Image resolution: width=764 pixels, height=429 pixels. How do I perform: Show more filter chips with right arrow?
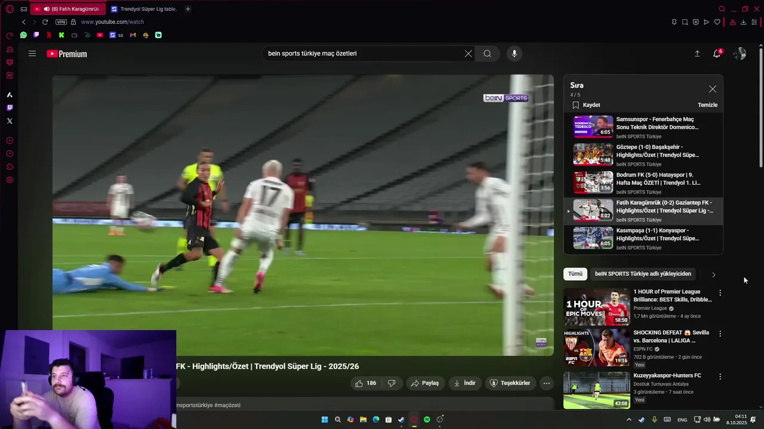click(x=713, y=275)
